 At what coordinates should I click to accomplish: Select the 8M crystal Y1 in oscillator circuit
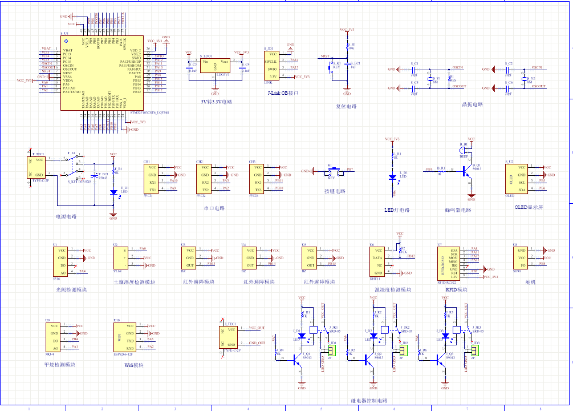point(432,80)
